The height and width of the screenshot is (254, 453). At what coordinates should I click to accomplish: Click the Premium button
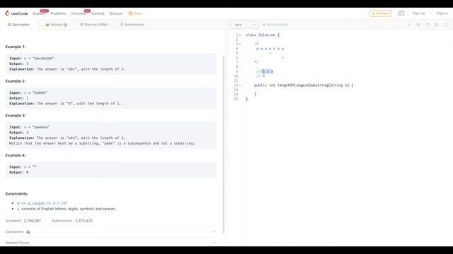click(x=381, y=13)
